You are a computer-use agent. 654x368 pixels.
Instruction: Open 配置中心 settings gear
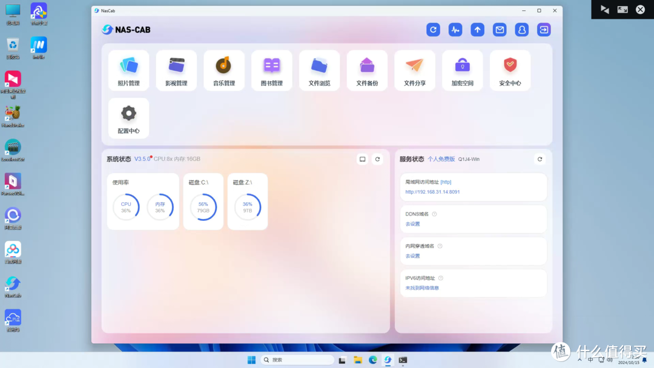[x=128, y=118]
